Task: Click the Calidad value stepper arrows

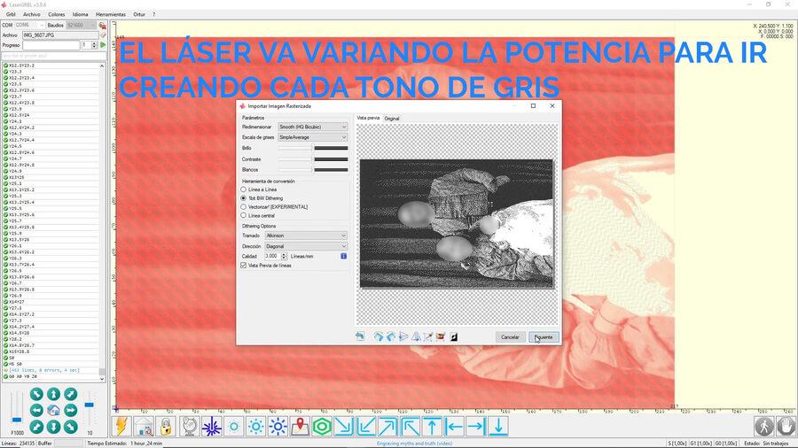Action: (x=284, y=256)
